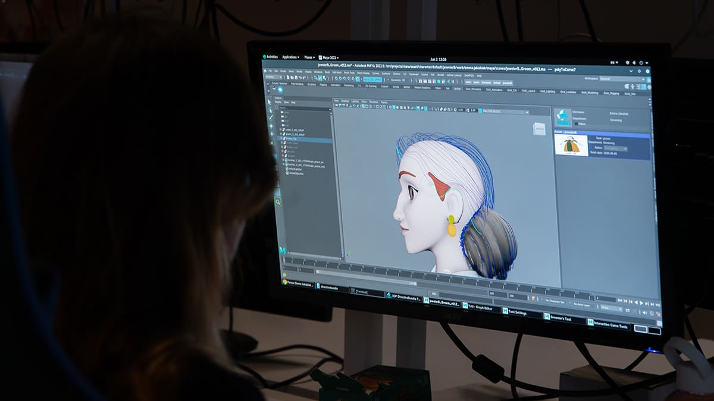Viewport: 714px width, 401px height.
Task: Select the Curves / Surfaces shelf tab
Action: (x=280, y=84)
